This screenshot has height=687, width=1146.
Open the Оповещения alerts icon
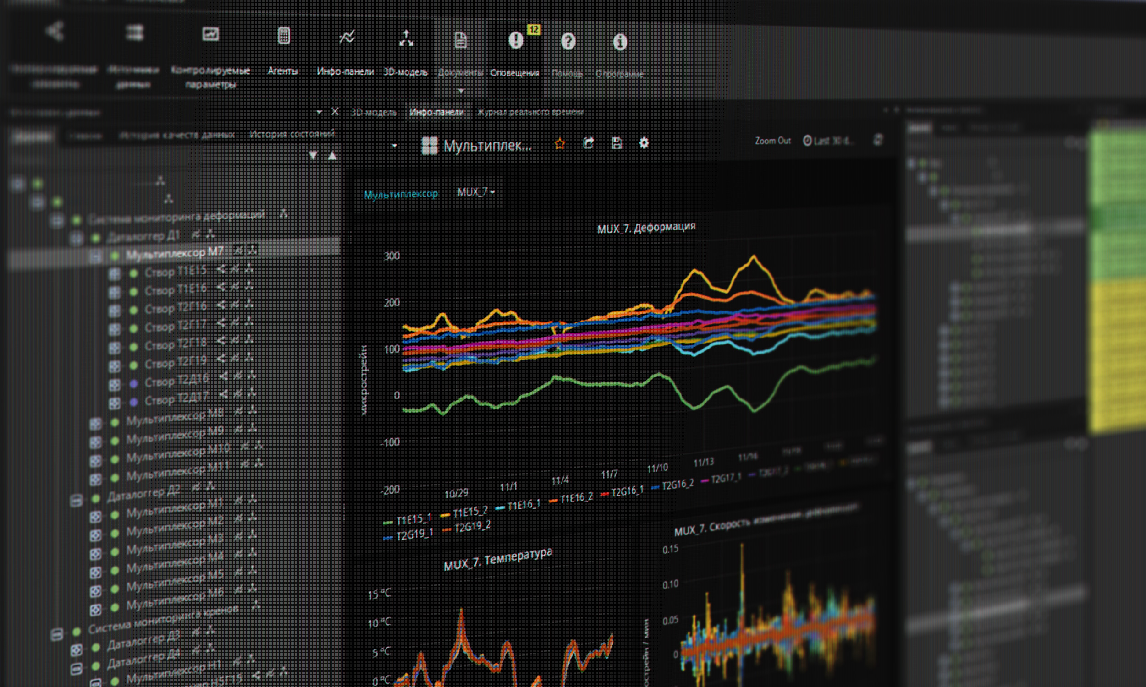(516, 40)
